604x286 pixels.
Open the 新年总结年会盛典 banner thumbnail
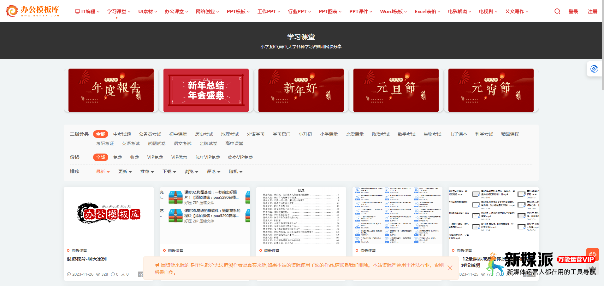[x=206, y=90]
